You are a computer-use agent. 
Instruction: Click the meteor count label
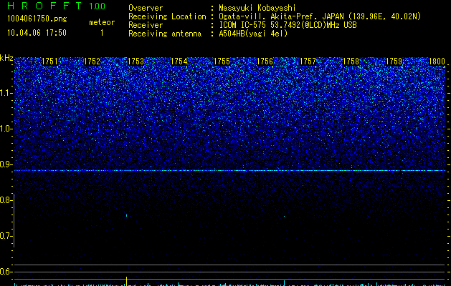[102, 22]
